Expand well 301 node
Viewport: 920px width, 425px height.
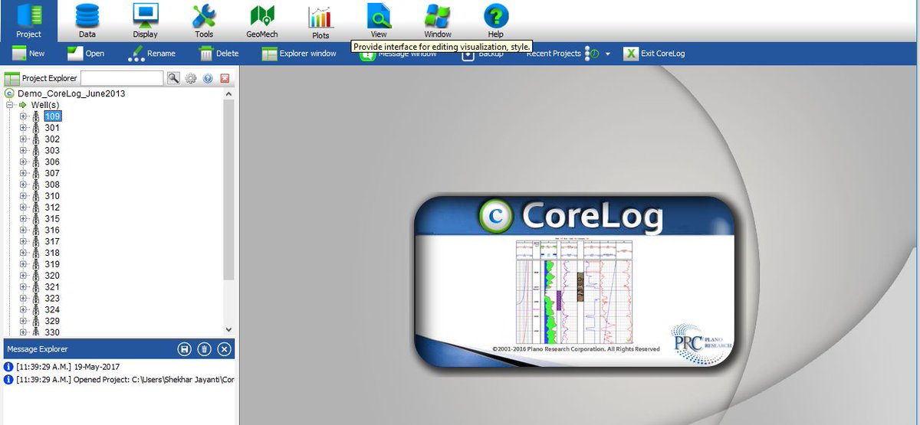[x=23, y=128]
